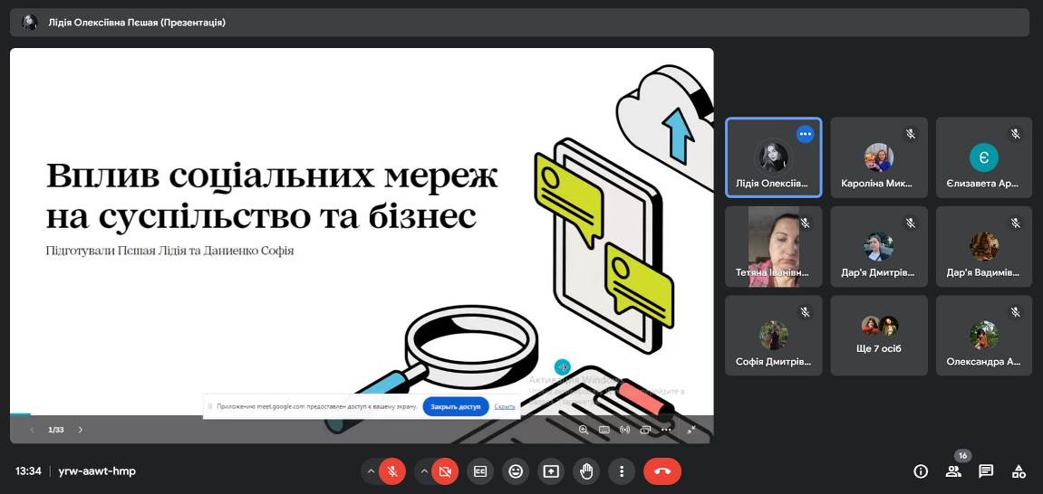Raise your hand in the meeting
This screenshot has height=494, width=1043.
pyautogui.click(x=586, y=471)
